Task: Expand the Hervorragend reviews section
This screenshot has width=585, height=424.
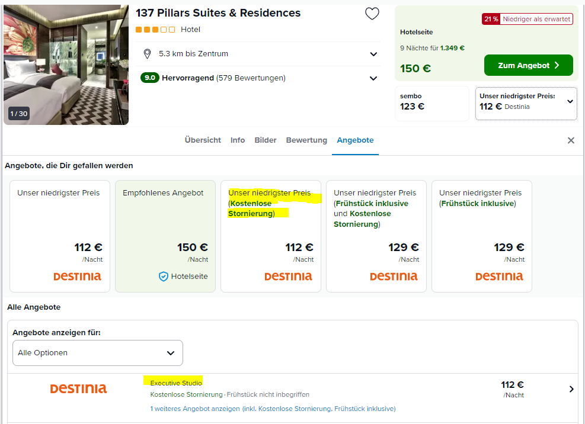Action: click(373, 78)
